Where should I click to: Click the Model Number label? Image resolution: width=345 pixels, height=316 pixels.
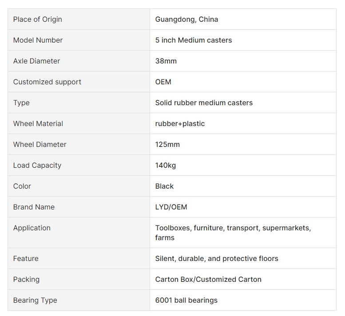pos(38,40)
